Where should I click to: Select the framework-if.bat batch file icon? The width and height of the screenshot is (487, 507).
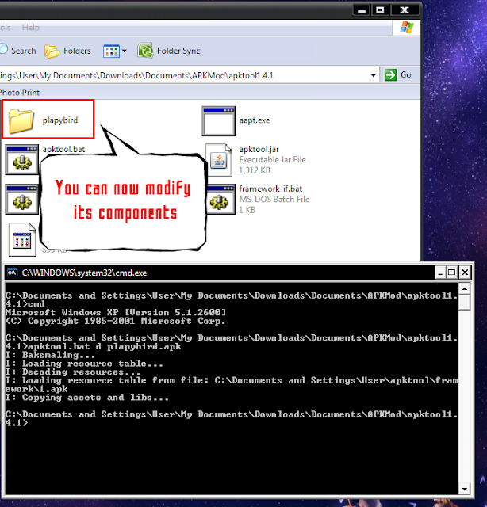tap(220, 199)
